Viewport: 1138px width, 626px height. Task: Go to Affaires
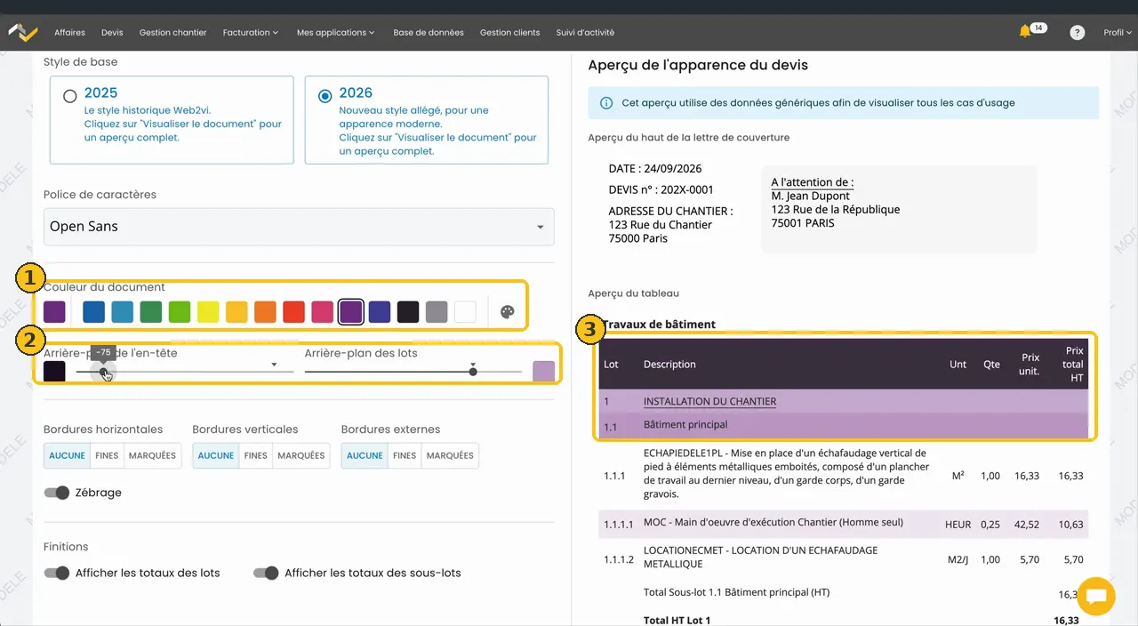(69, 32)
